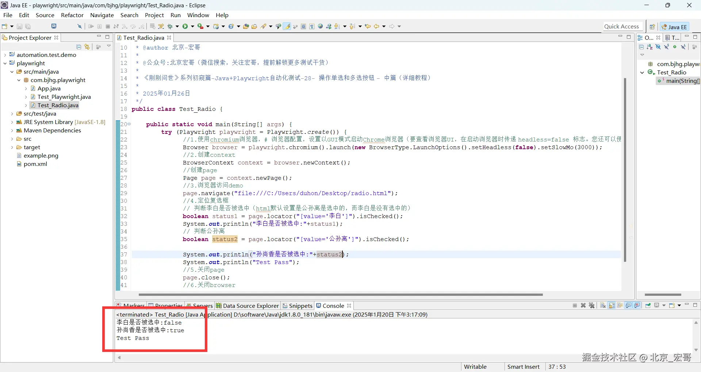Open the Refactor menu
The height and width of the screenshot is (372, 701).
pyautogui.click(x=72, y=15)
